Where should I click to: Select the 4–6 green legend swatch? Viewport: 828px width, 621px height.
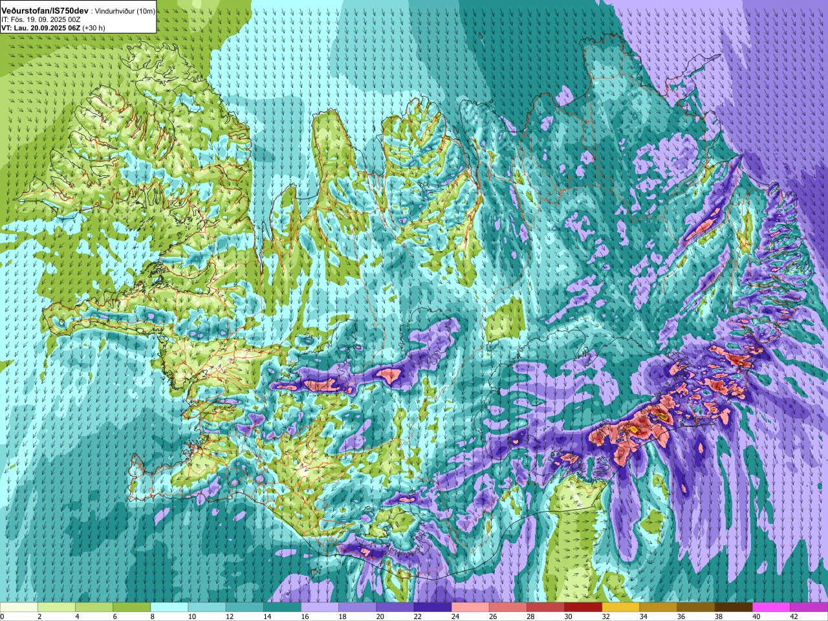click(x=94, y=607)
